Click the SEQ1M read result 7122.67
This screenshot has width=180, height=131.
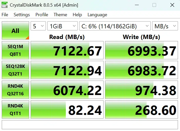[67, 50]
